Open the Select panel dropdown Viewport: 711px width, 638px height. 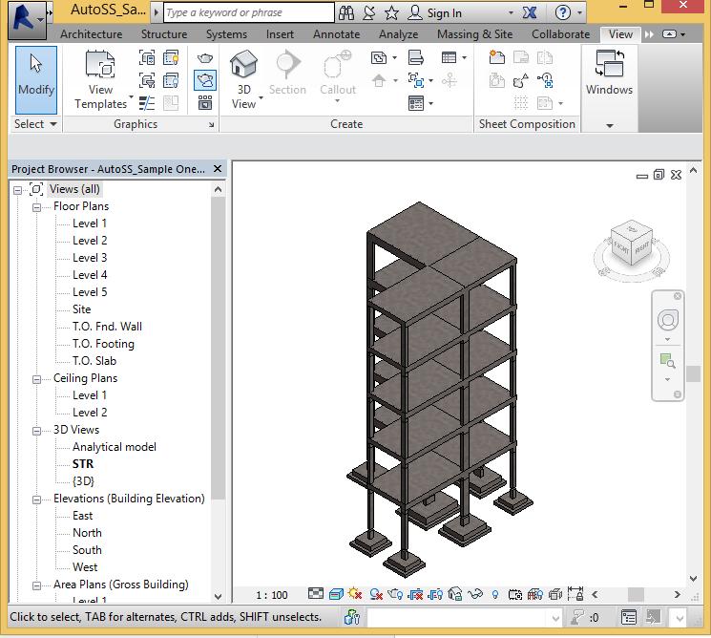click(x=35, y=124)
